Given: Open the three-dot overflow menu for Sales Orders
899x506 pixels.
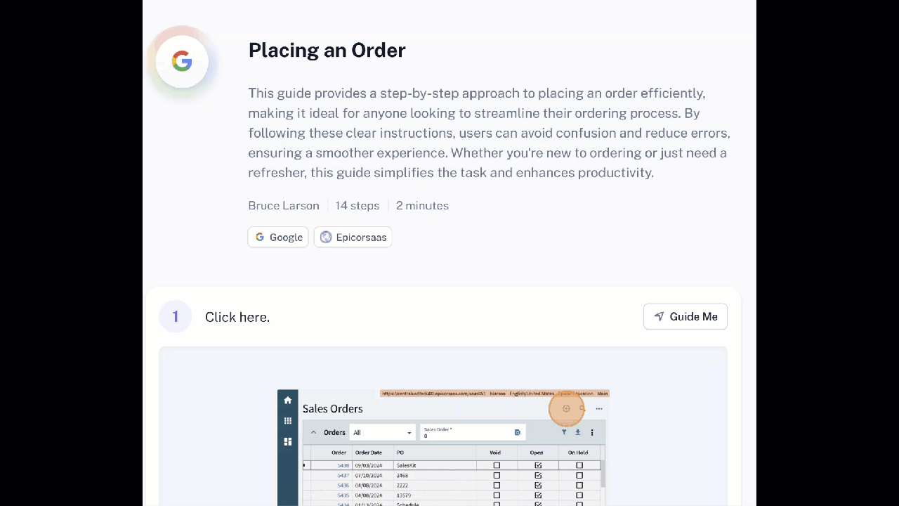Looking at the screenshot, I should tap(599, 408).
